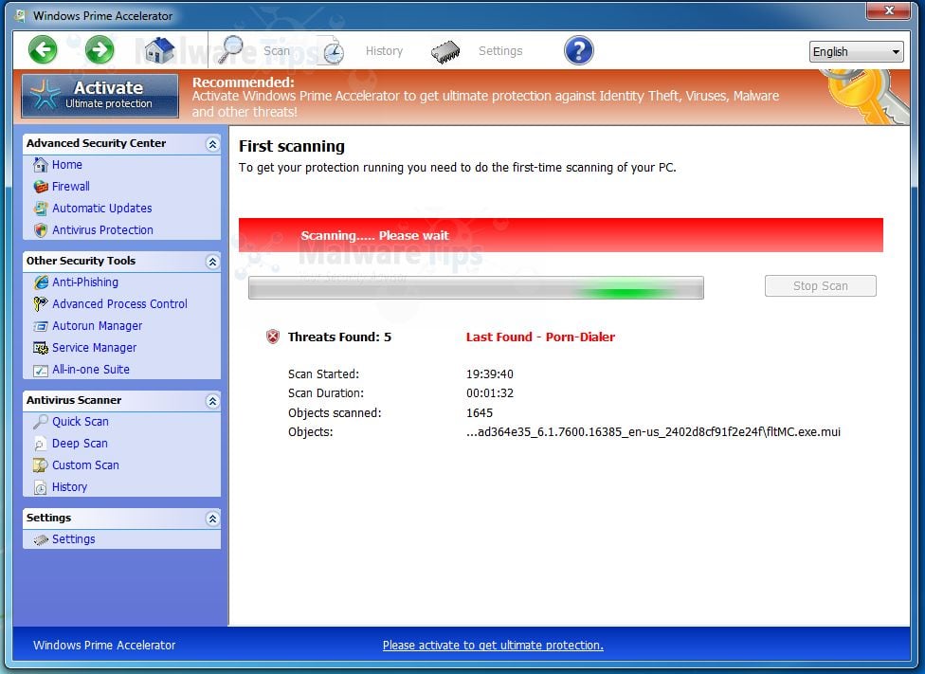Image resolution: width=925 pixels, height=674 pixels.
Task: Click the Deep Scan icon
Action: pyautogui.click(x=40, y=444)
